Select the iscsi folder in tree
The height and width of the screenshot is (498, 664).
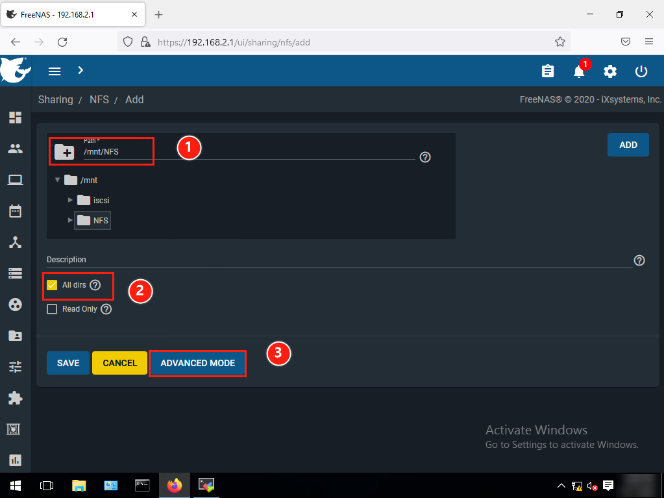click(93, 200)
